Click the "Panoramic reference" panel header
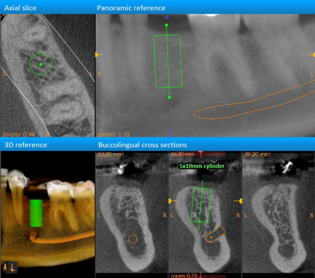This screenshot has width=315, height=278. click(x=131, y=8)
